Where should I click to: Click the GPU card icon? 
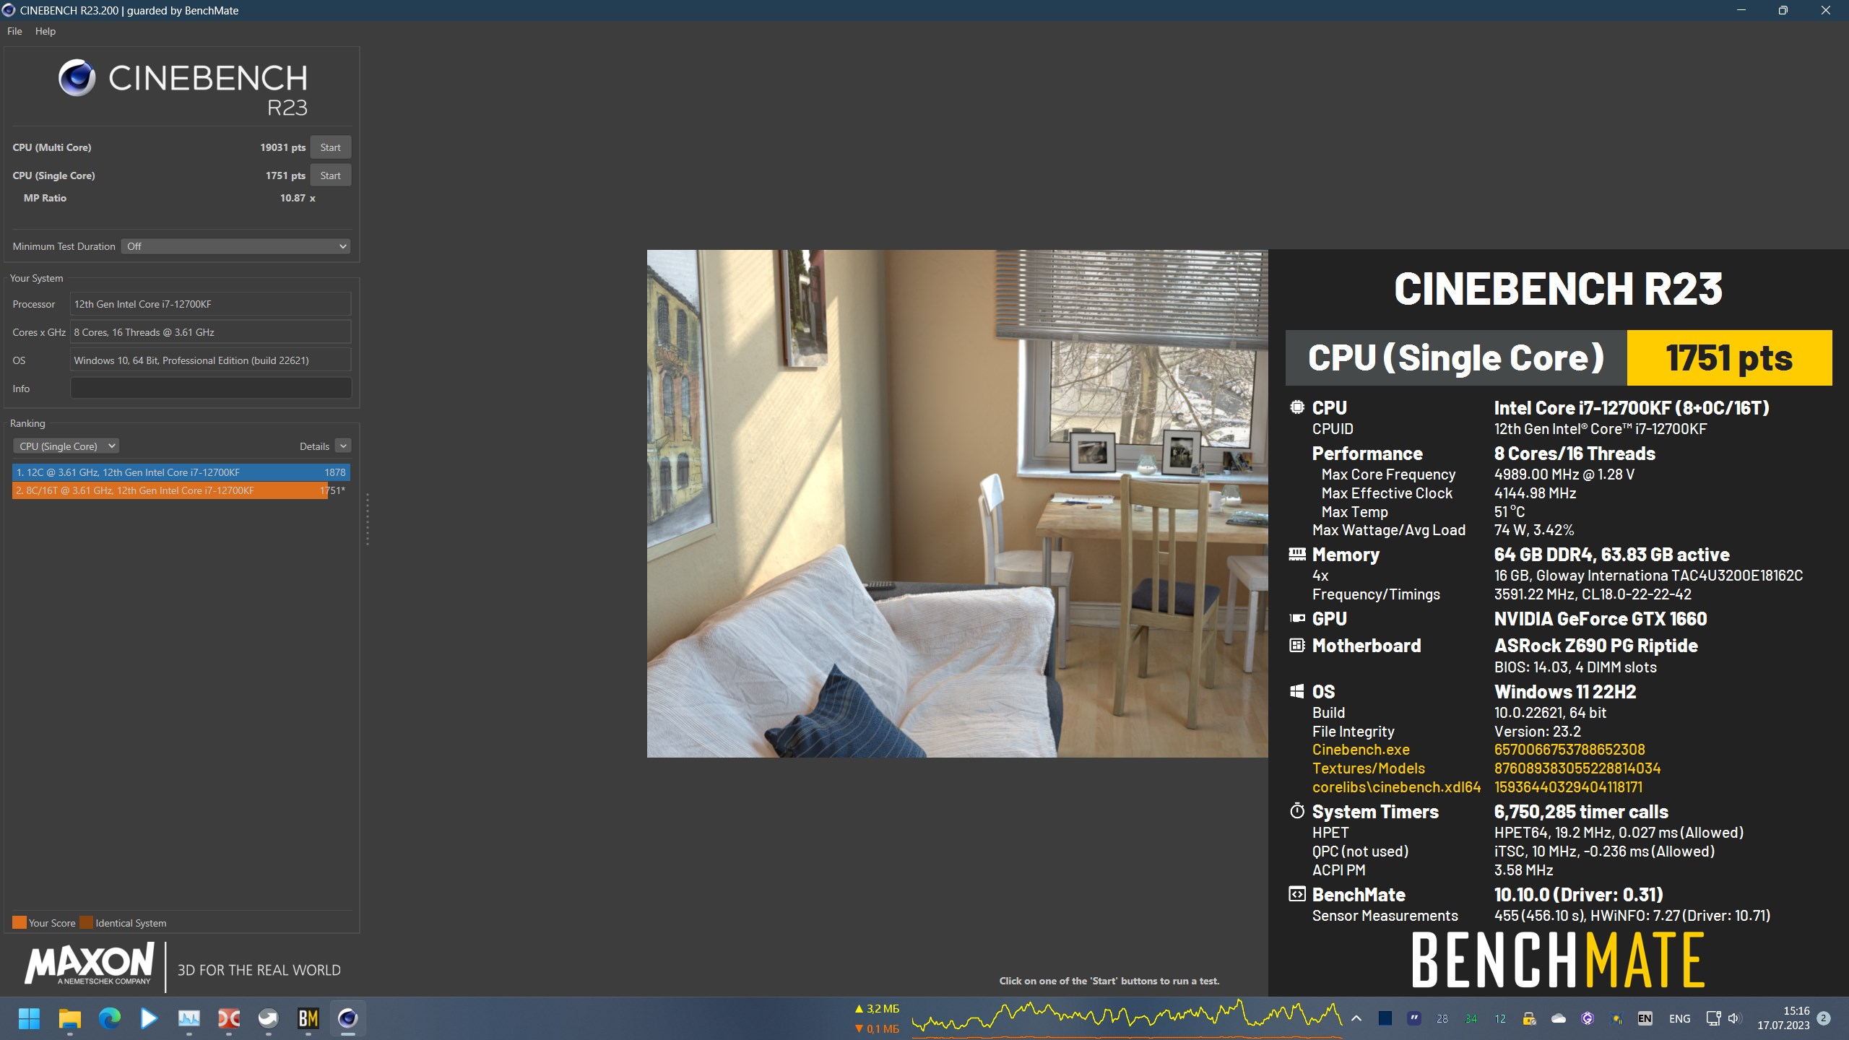click(1297, 618)
